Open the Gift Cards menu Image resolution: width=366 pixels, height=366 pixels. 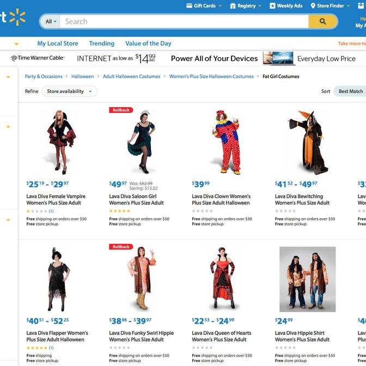point(204,6)
